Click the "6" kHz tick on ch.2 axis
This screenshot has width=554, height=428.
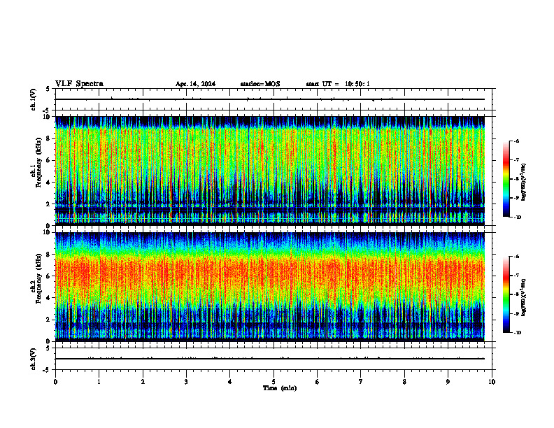(49, 276)
